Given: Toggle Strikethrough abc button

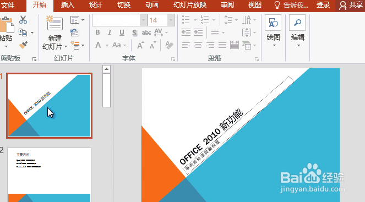Looking at the screenshot, I should (146, 33).
